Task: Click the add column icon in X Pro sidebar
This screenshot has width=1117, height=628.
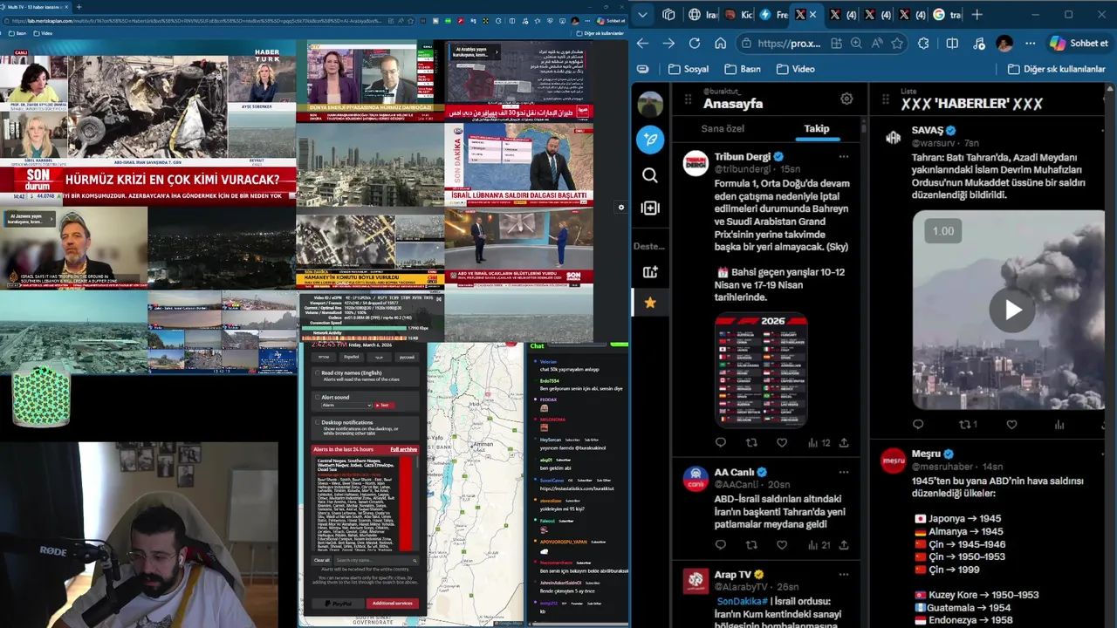Action: click(x=650, y=208)
